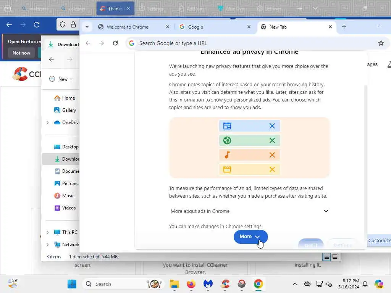
Task: Open CCleaner from the taskbar
Action: (x=225, y=284)
